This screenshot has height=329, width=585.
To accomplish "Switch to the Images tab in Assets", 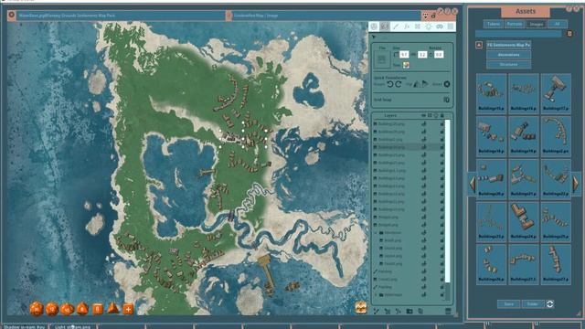I will tap(536, 24).
